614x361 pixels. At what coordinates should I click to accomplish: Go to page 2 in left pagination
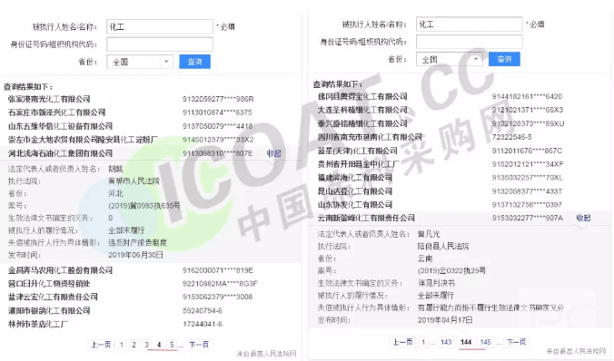pos(134,345)
